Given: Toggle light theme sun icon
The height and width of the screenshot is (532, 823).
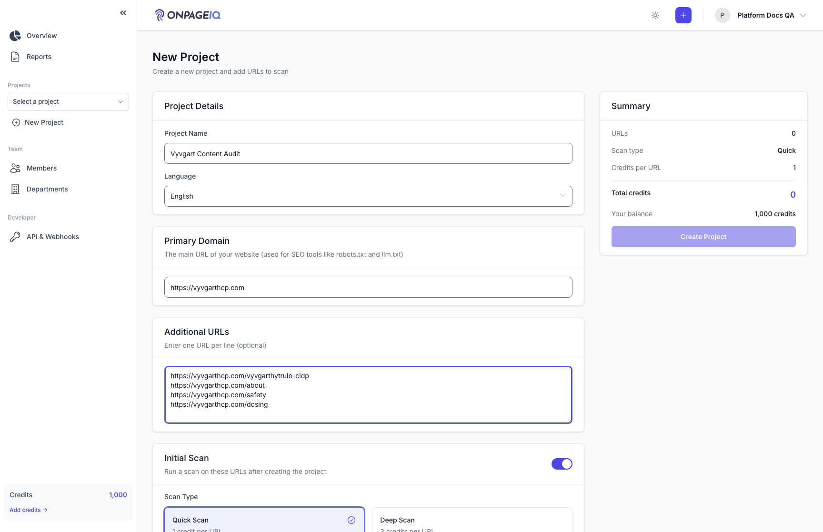Looking at the screenshot, I should pos(655,15).
